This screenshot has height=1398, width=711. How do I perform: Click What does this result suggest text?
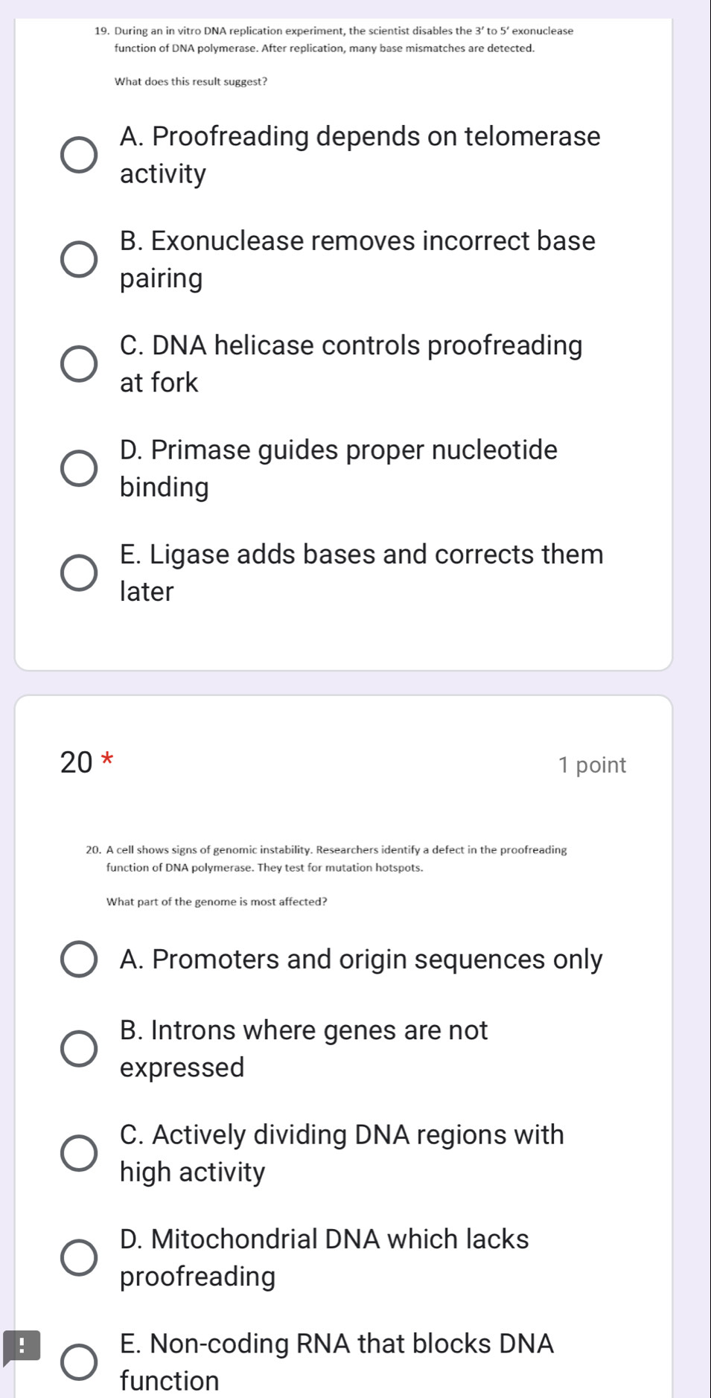pos(191,81)
